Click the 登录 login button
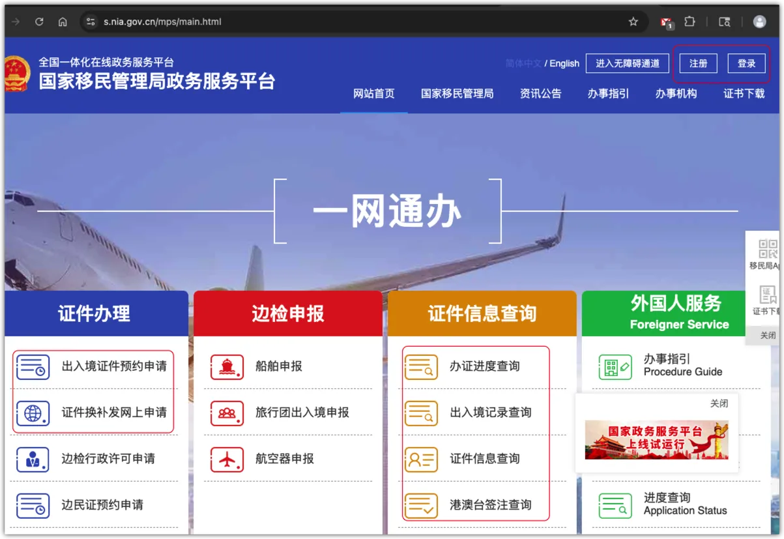This screenshot has height=539, width=784. 746,63
